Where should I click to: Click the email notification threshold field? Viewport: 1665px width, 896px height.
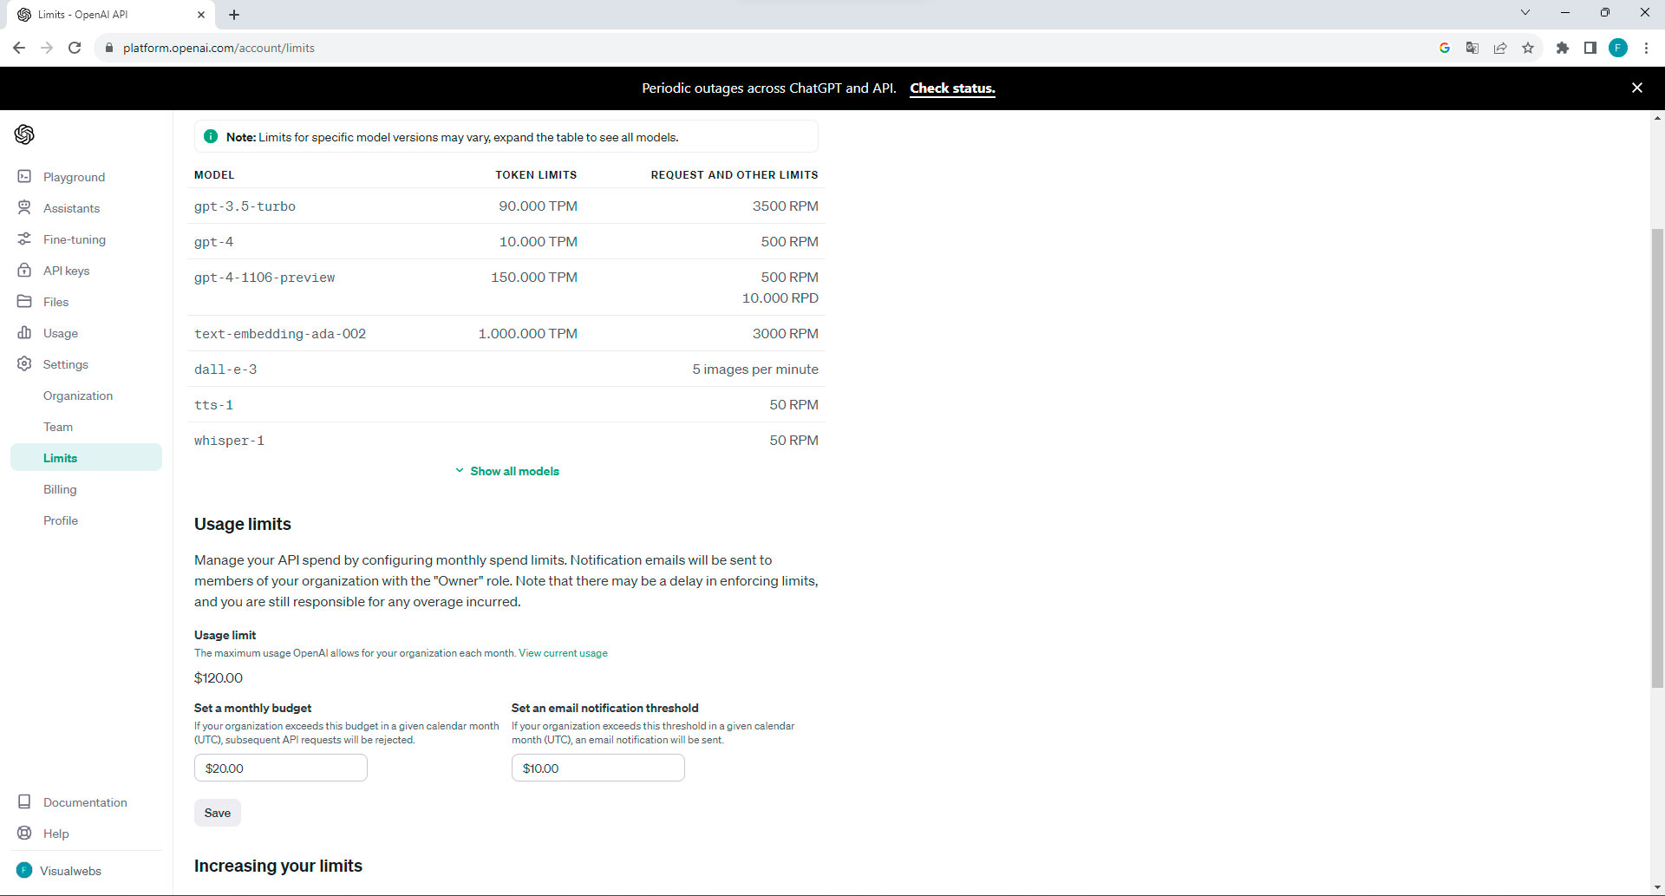point(598,768)
